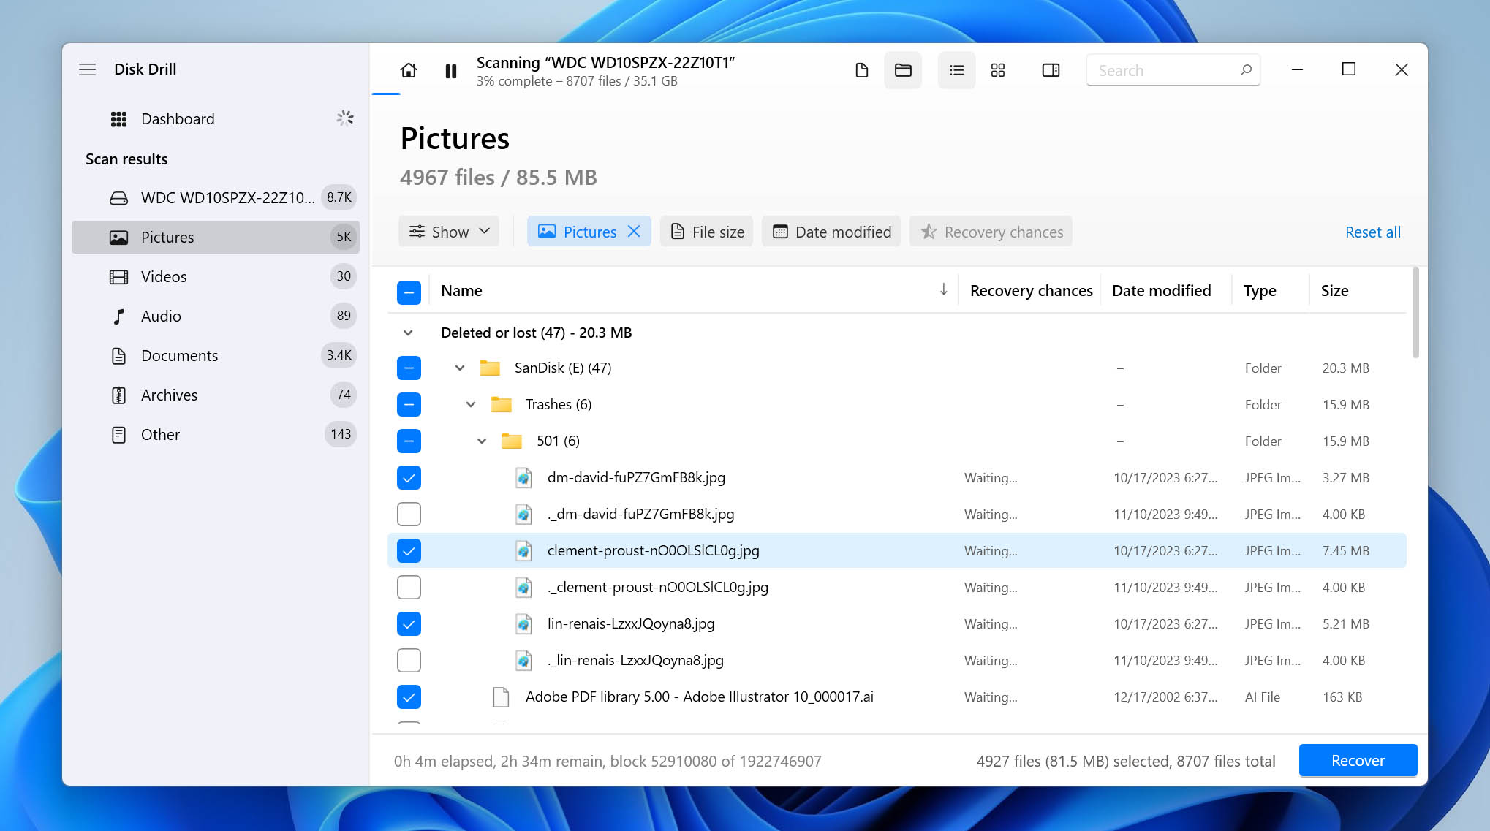Click the Trashes folder icon
The image size is (1490, 831).
(501, 404)
